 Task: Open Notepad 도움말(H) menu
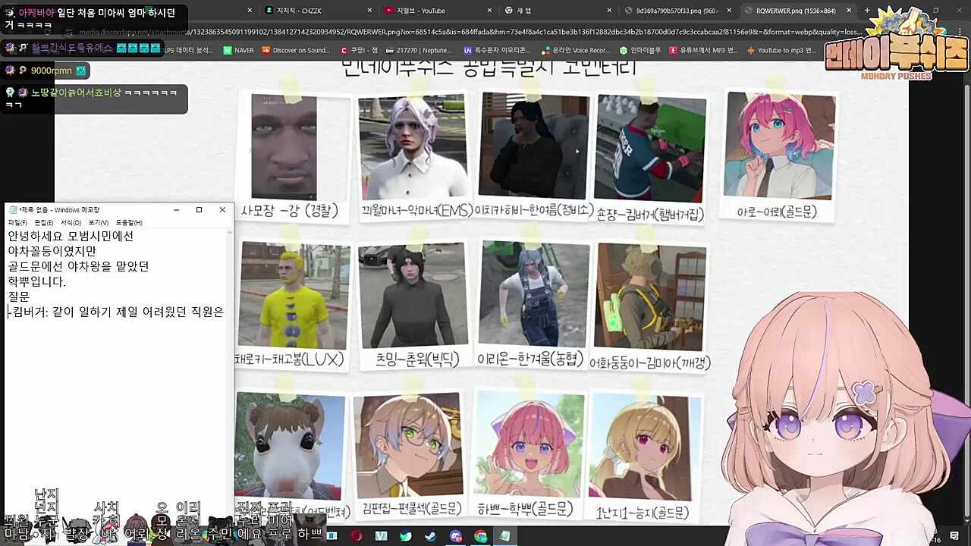point(129,223)
